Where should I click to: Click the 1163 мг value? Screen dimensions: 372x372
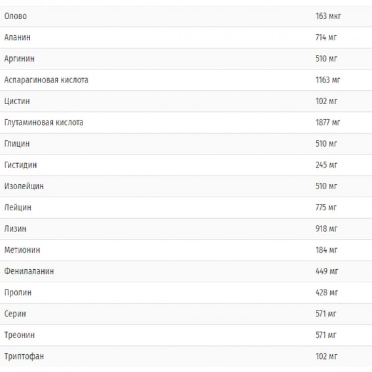(x=328, y=80)
